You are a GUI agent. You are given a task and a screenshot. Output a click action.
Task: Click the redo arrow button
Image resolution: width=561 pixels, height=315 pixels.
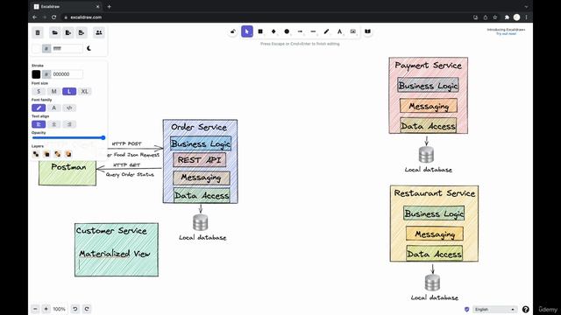pos(87,309)
